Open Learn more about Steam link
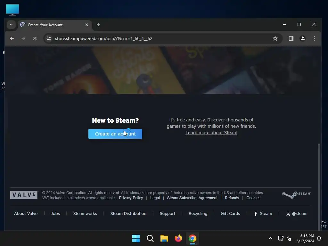The width and height of the screenshot is (328, 246). pos(211,133)
